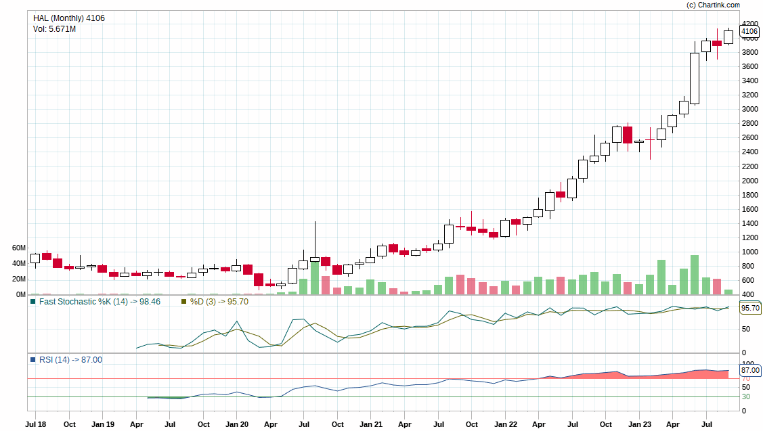Click the (c) Chartink.com credit text
This screenshot has width=763, height=431.
(713, 5)
